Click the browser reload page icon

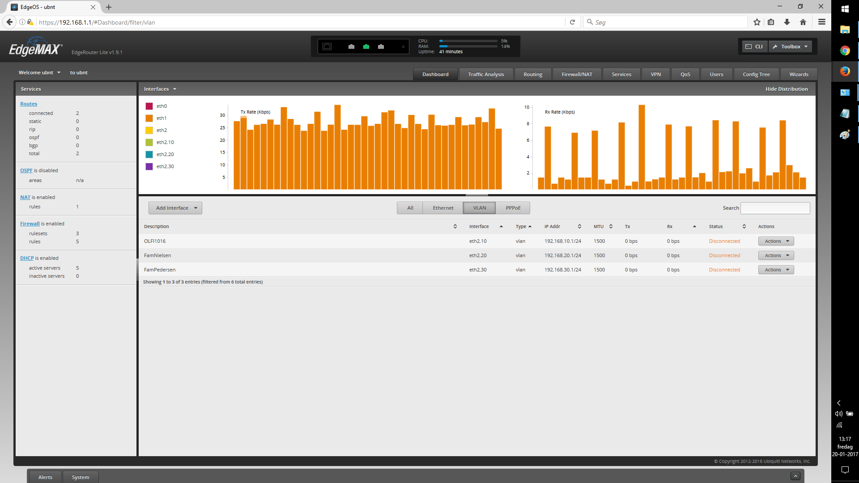pyautogui.click(x=572, y=22)
